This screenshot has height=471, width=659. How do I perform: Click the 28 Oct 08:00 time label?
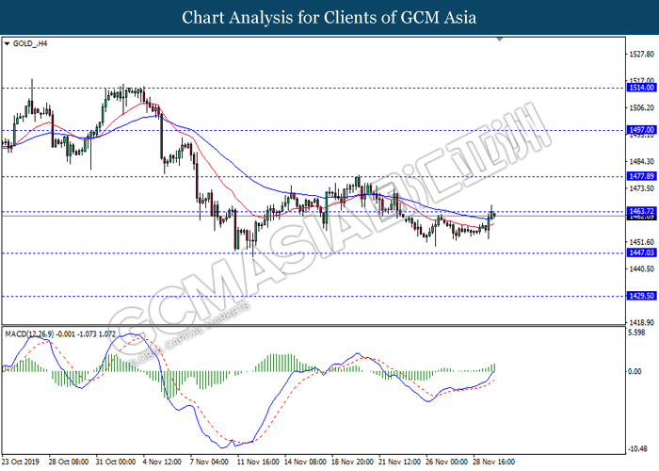69,462
